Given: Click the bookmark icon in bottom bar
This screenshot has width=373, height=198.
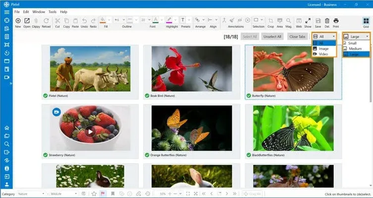Looking at the screenshot, I should [113, 194].
